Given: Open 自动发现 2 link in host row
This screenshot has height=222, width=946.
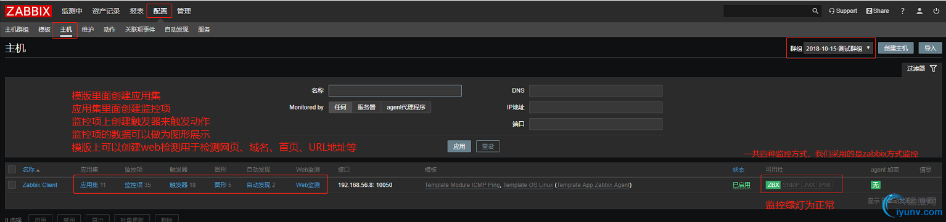Looking at the screenshot, I should coord(258,184).
